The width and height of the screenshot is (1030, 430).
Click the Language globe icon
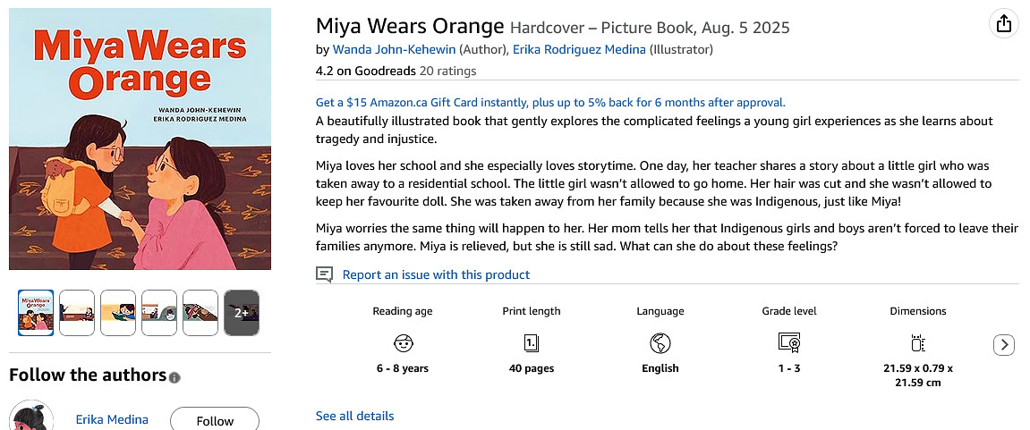(x=660, y=343)
